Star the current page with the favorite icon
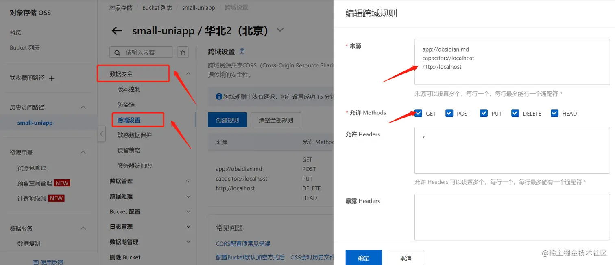The image size is (615, 265). (x=183, y=52)
